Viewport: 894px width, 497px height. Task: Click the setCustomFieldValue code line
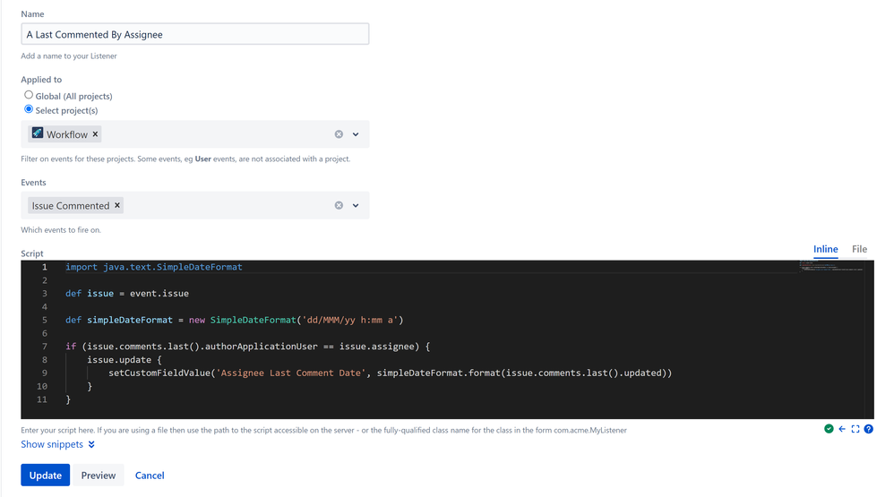pos(390,373)
